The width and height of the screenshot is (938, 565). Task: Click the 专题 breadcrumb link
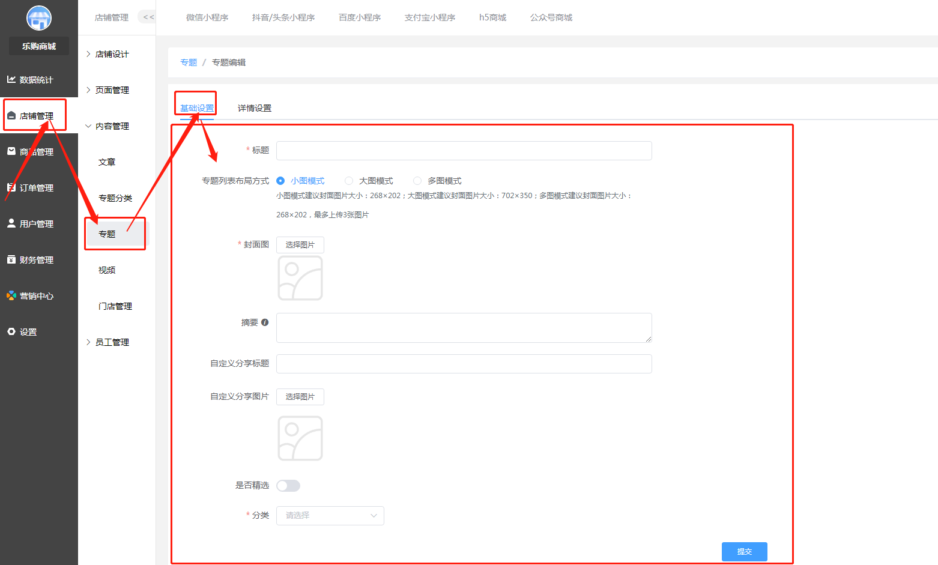189,62
